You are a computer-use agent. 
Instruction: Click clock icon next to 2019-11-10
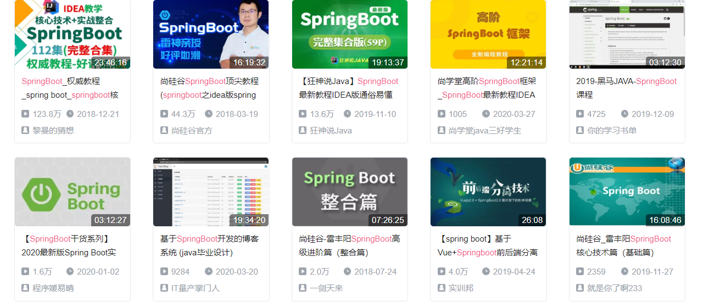click(347, 114)
